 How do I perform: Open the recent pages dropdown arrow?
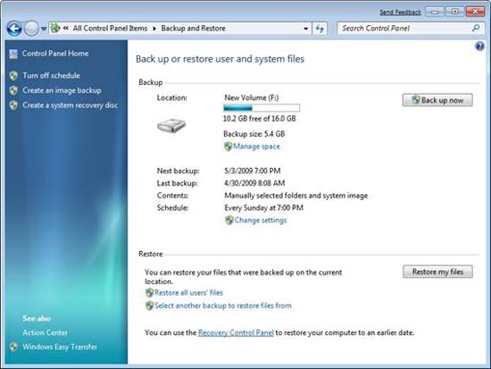click(44, 29)
